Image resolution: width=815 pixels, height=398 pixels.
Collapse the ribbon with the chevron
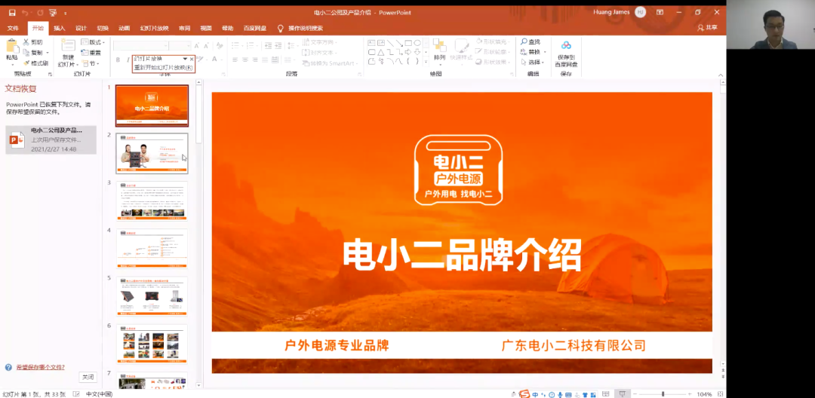[721, 75]
